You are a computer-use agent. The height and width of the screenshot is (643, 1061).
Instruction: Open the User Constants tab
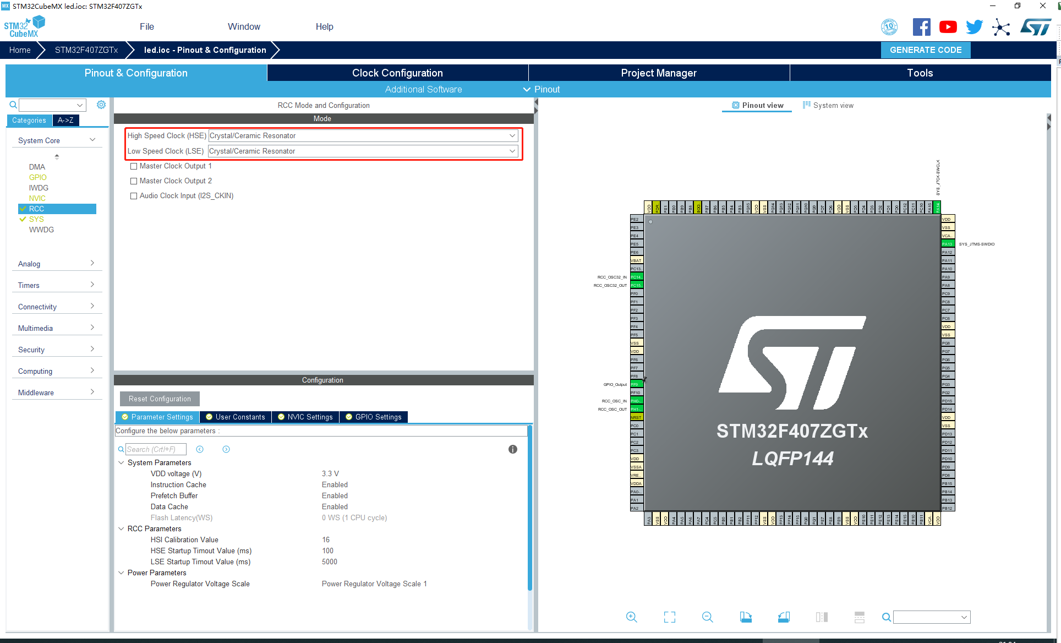236,417
